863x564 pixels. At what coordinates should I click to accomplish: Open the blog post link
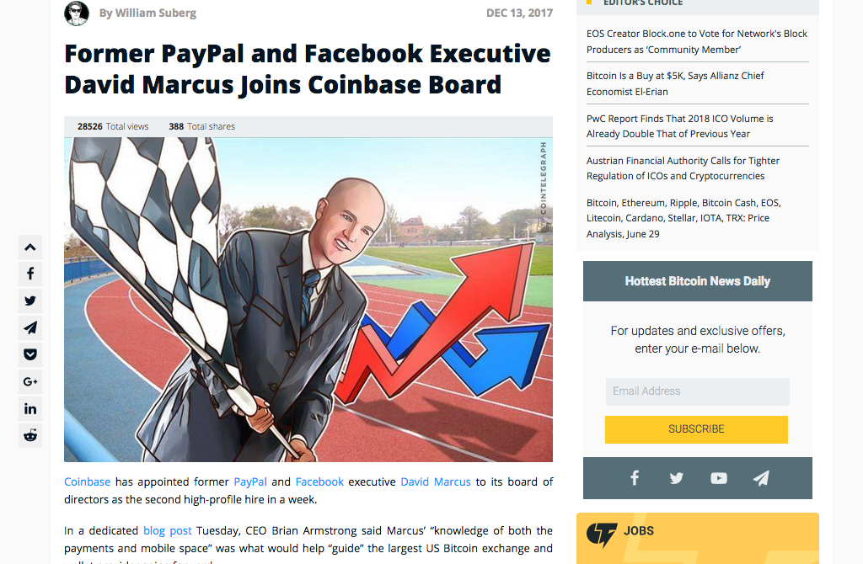(x=168, y=531)
